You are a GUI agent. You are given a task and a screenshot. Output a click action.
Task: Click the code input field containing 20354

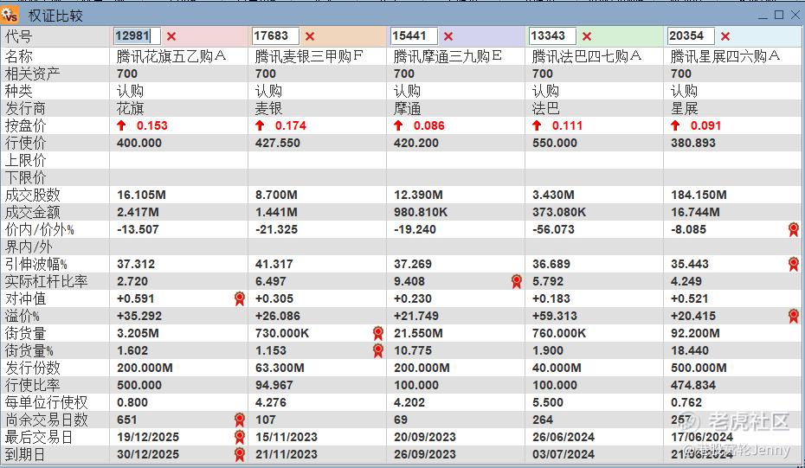[x=691, y=36]
